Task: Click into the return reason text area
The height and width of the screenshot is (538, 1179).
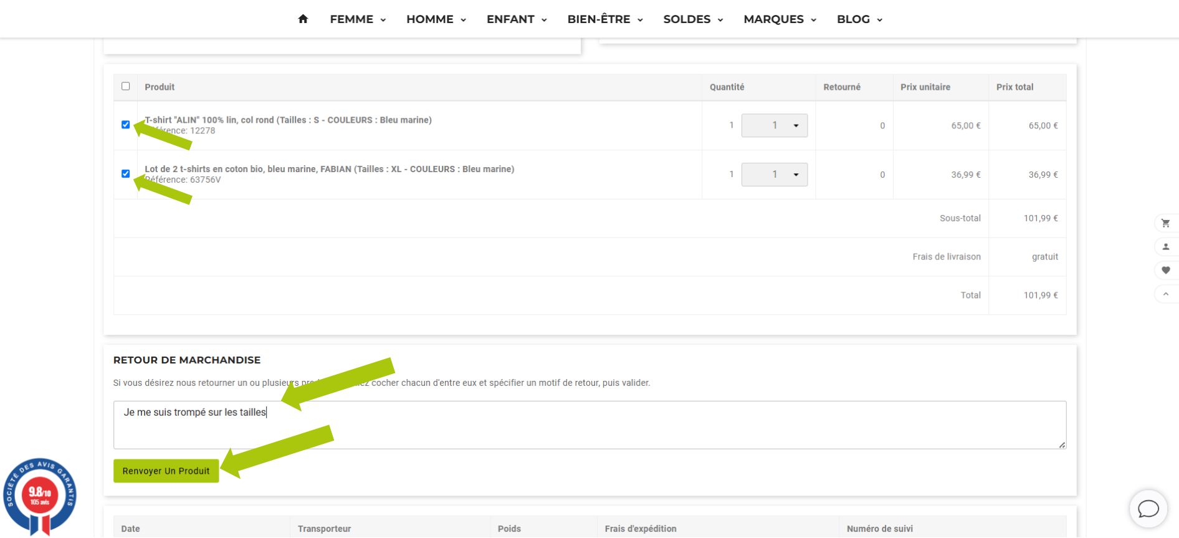Action: click(589, 425)
